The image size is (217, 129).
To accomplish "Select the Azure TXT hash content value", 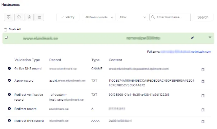I will tap(151, 83).
